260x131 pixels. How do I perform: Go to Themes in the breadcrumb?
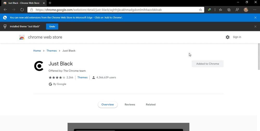point(51,51)
